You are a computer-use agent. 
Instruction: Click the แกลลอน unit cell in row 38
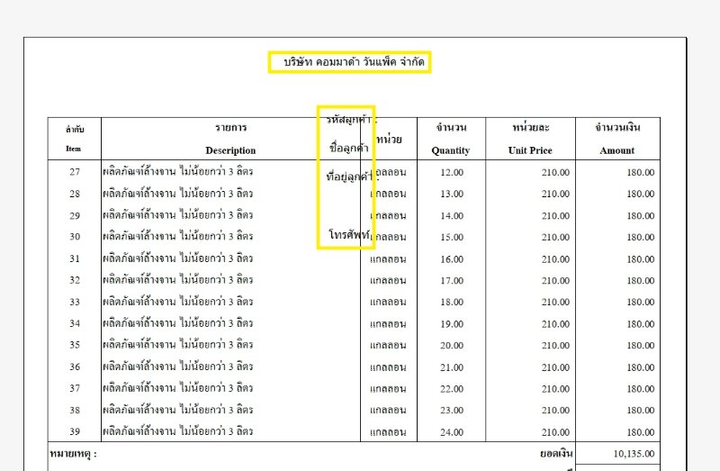click(x=388, y=410)
